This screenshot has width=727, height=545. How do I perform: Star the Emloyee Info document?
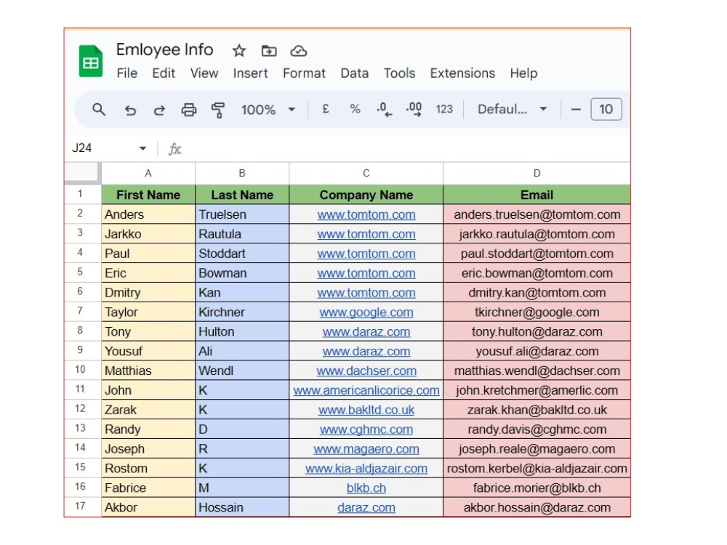click(238, 51)
